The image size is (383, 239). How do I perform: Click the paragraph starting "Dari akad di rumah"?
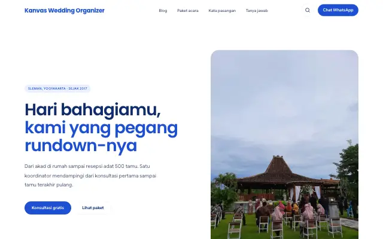pos(90,175)
